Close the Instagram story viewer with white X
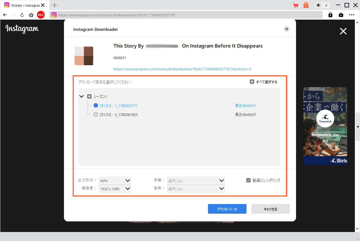 pyautogui.click(x=343, y=31)
